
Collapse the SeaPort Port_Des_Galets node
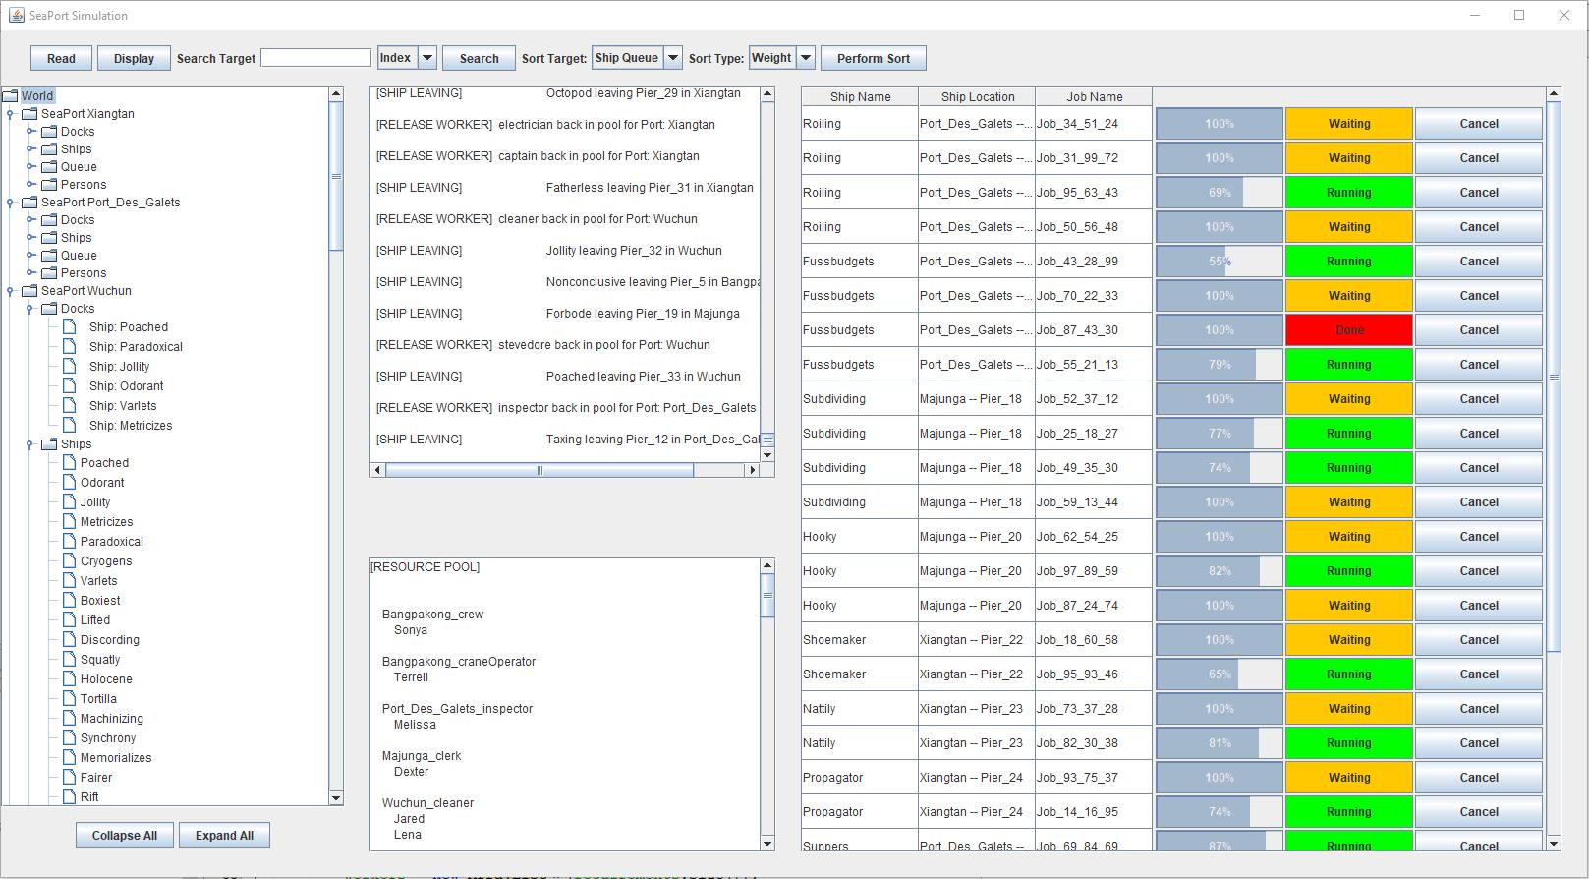click(x=11, y=203)
